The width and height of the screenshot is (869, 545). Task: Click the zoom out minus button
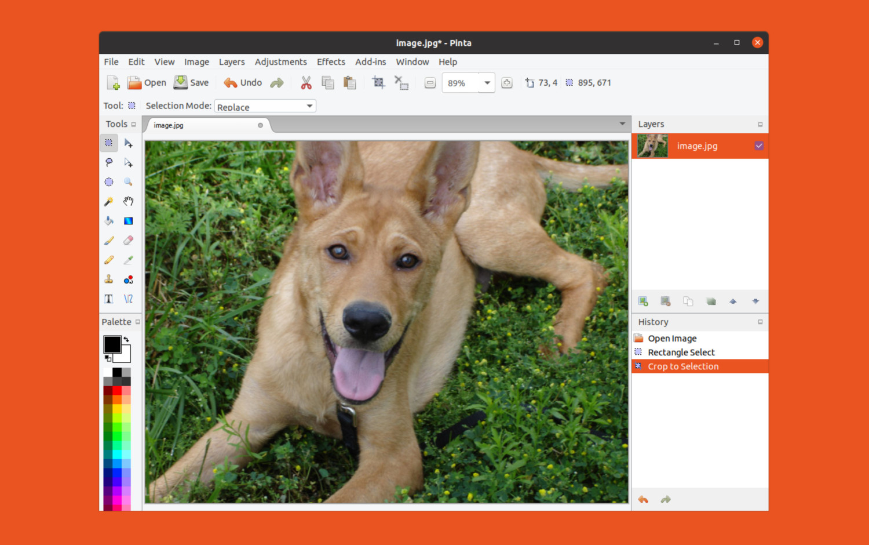(430, 83)
